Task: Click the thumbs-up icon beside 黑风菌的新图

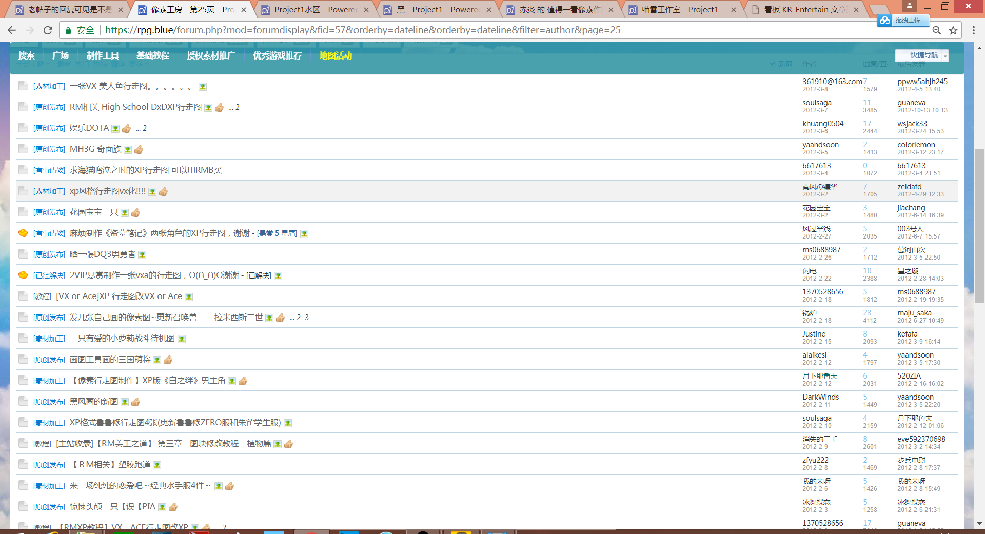Action: click(135, 402)
